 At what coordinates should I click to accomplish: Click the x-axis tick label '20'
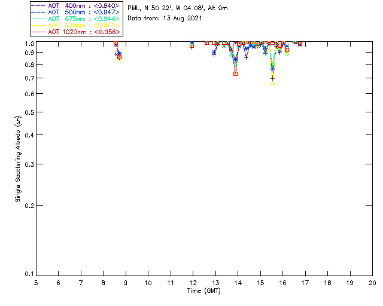pyautogui.click(x=372, y=283)
